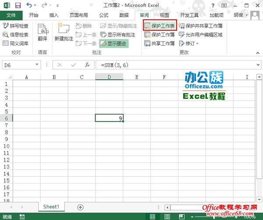
Task: Run the 拼写检查 spelling check
Action: [15, 26]
